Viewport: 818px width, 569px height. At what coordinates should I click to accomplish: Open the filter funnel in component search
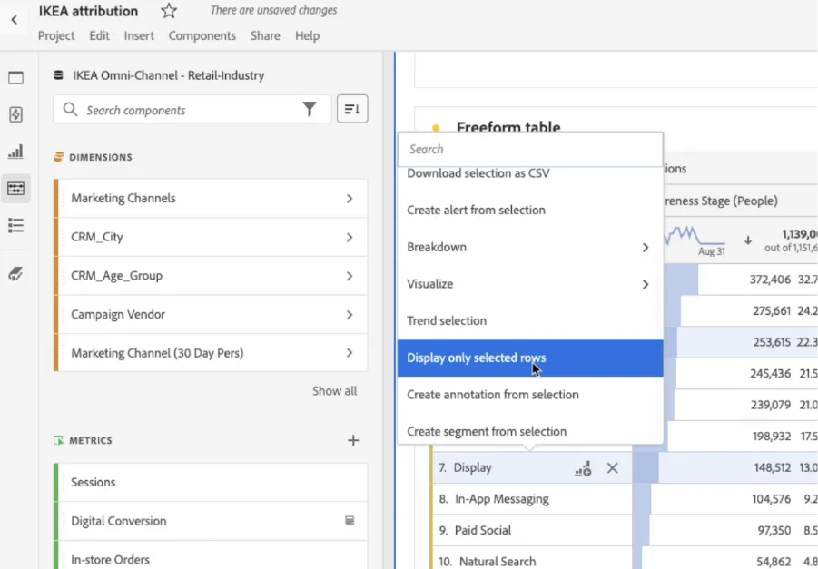tap(310, 109)
